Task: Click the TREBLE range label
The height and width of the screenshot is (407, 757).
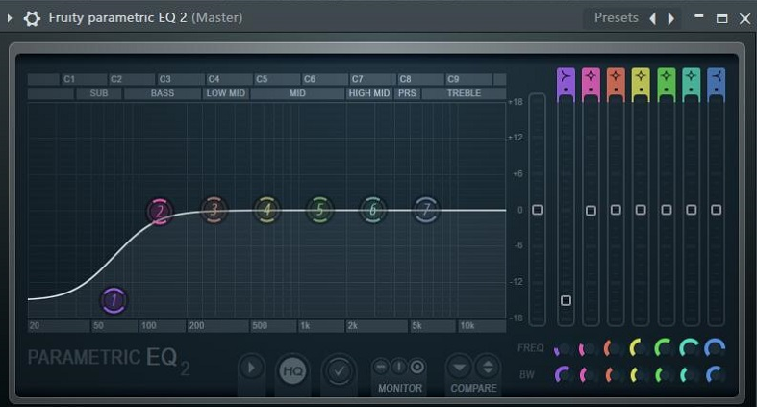Action: coord(464,93)
